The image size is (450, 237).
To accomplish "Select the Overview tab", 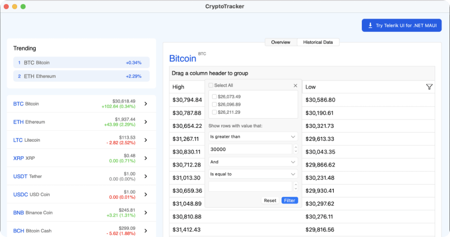I will click(x=281, y=42).
